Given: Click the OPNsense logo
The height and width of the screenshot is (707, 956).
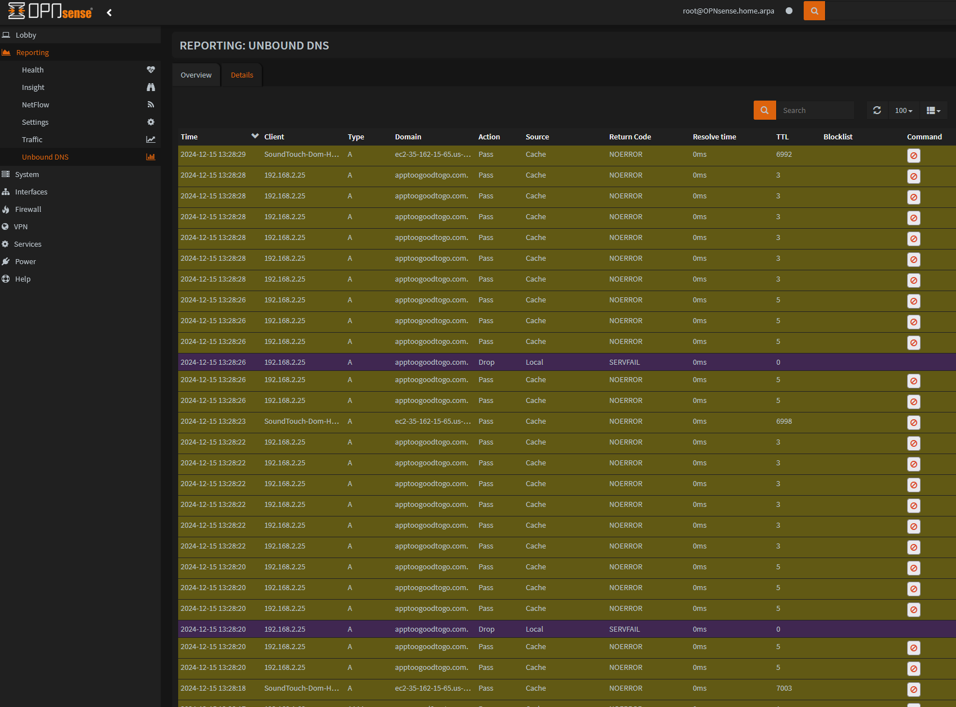Looking at the screenshot, I should click(x=51, y=11).
